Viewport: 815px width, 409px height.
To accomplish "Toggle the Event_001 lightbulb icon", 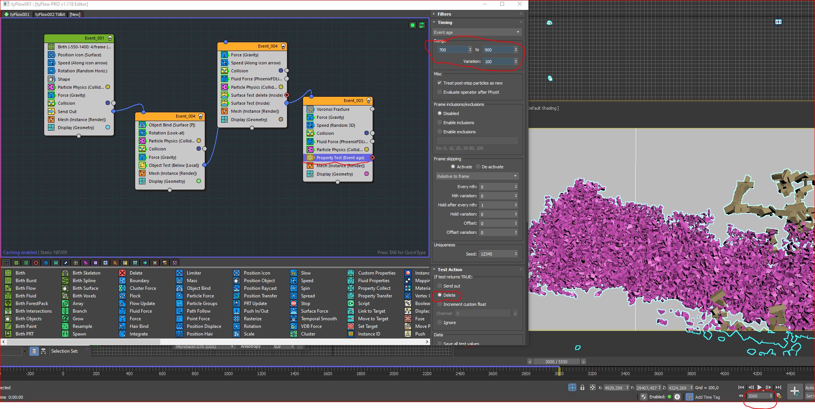I will click(x=110, y=38).
